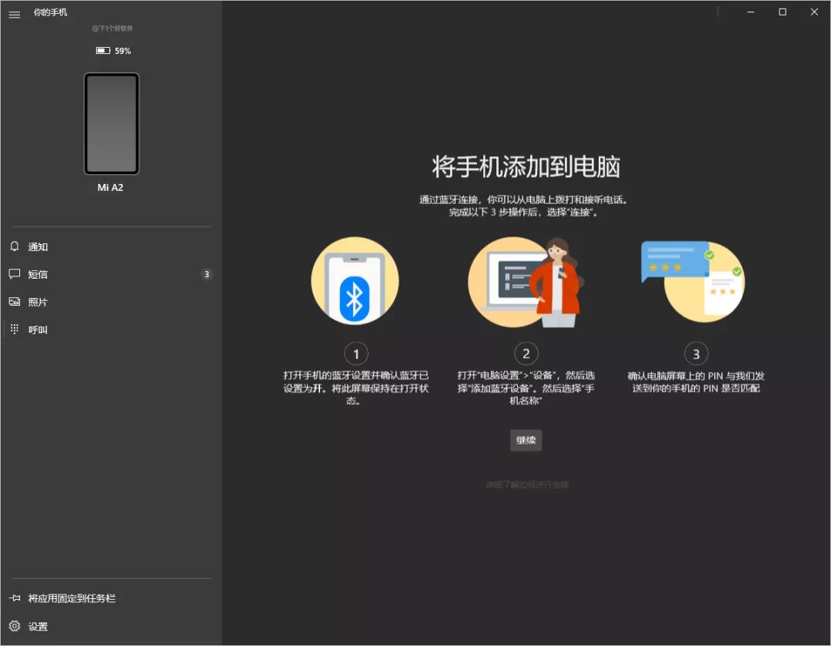Open the 详细了解如何进行连接 link
Screen dimensions: 831x646
(526, 484)
